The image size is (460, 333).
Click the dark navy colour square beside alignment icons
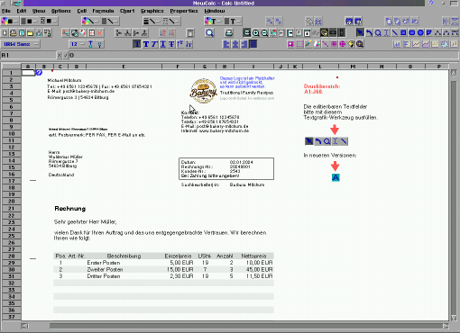[x=253, y=44]
